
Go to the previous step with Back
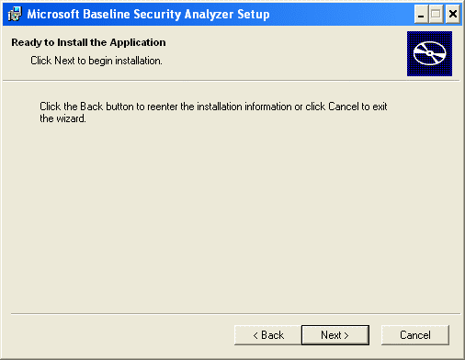point(268,335)
